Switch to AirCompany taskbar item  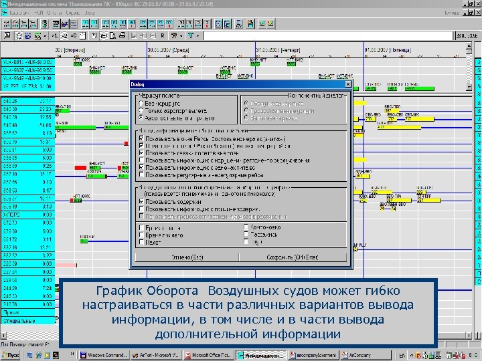(366, 355)
